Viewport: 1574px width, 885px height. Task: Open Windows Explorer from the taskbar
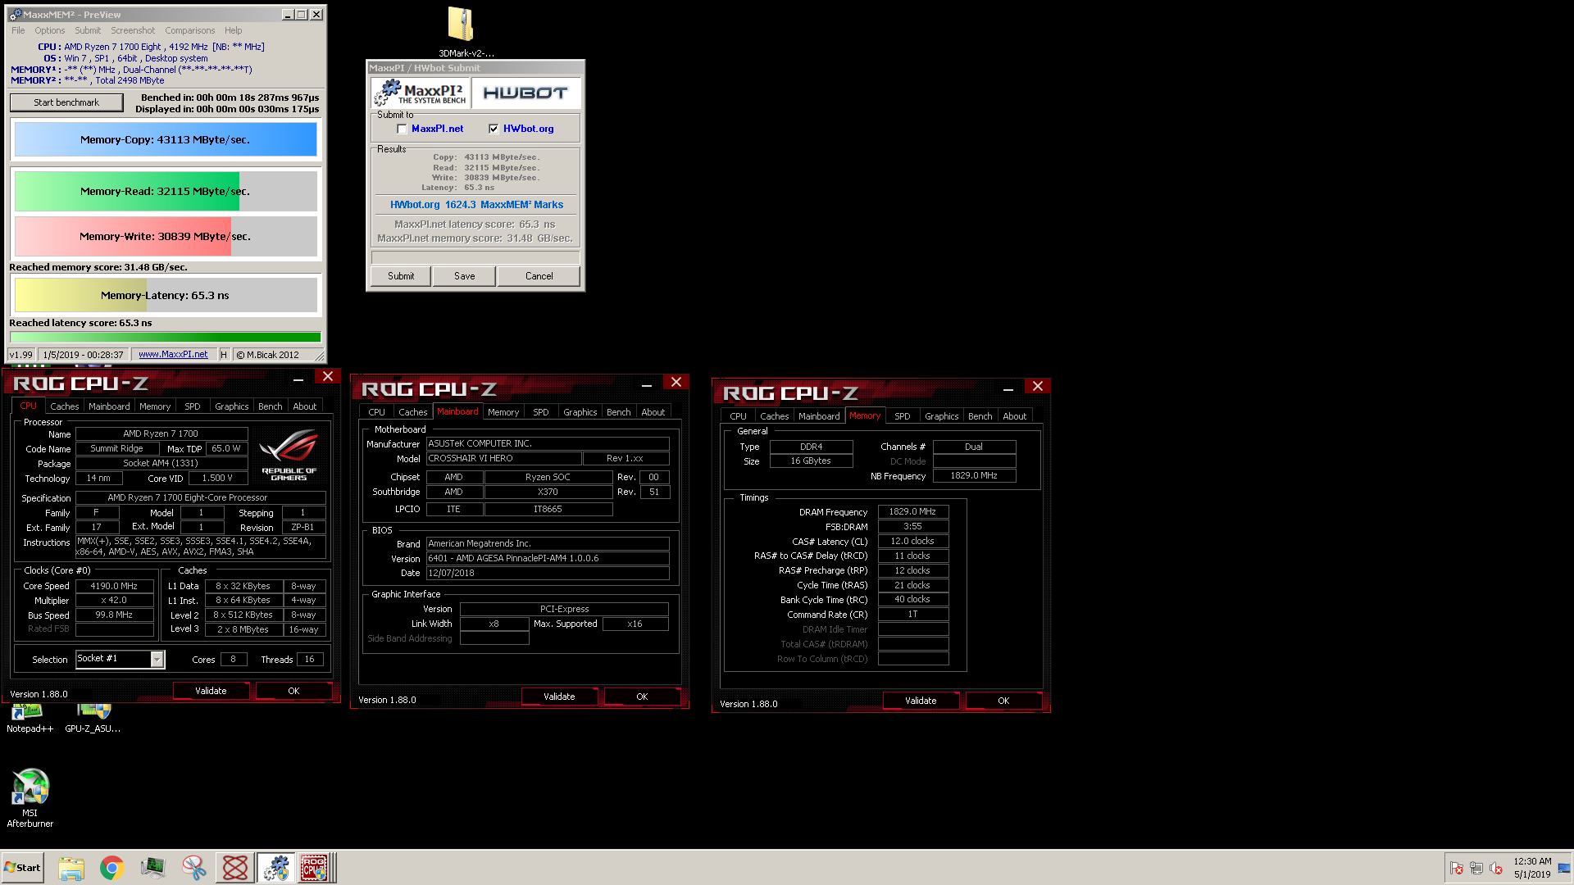[71, 868]
